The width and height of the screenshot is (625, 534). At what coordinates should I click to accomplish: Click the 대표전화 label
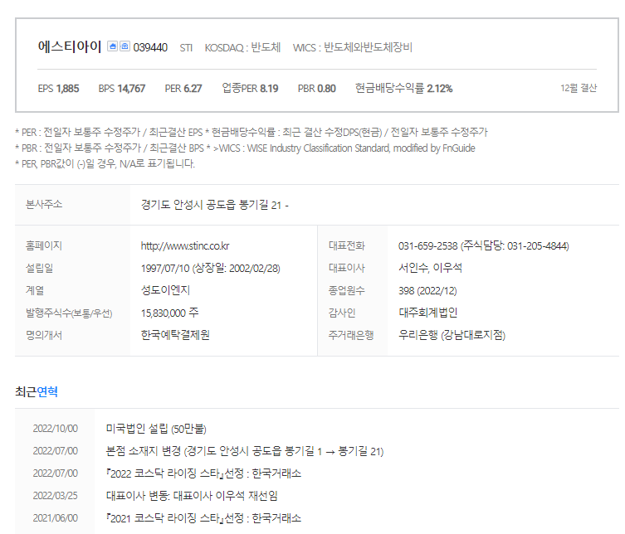pos(347,245)
